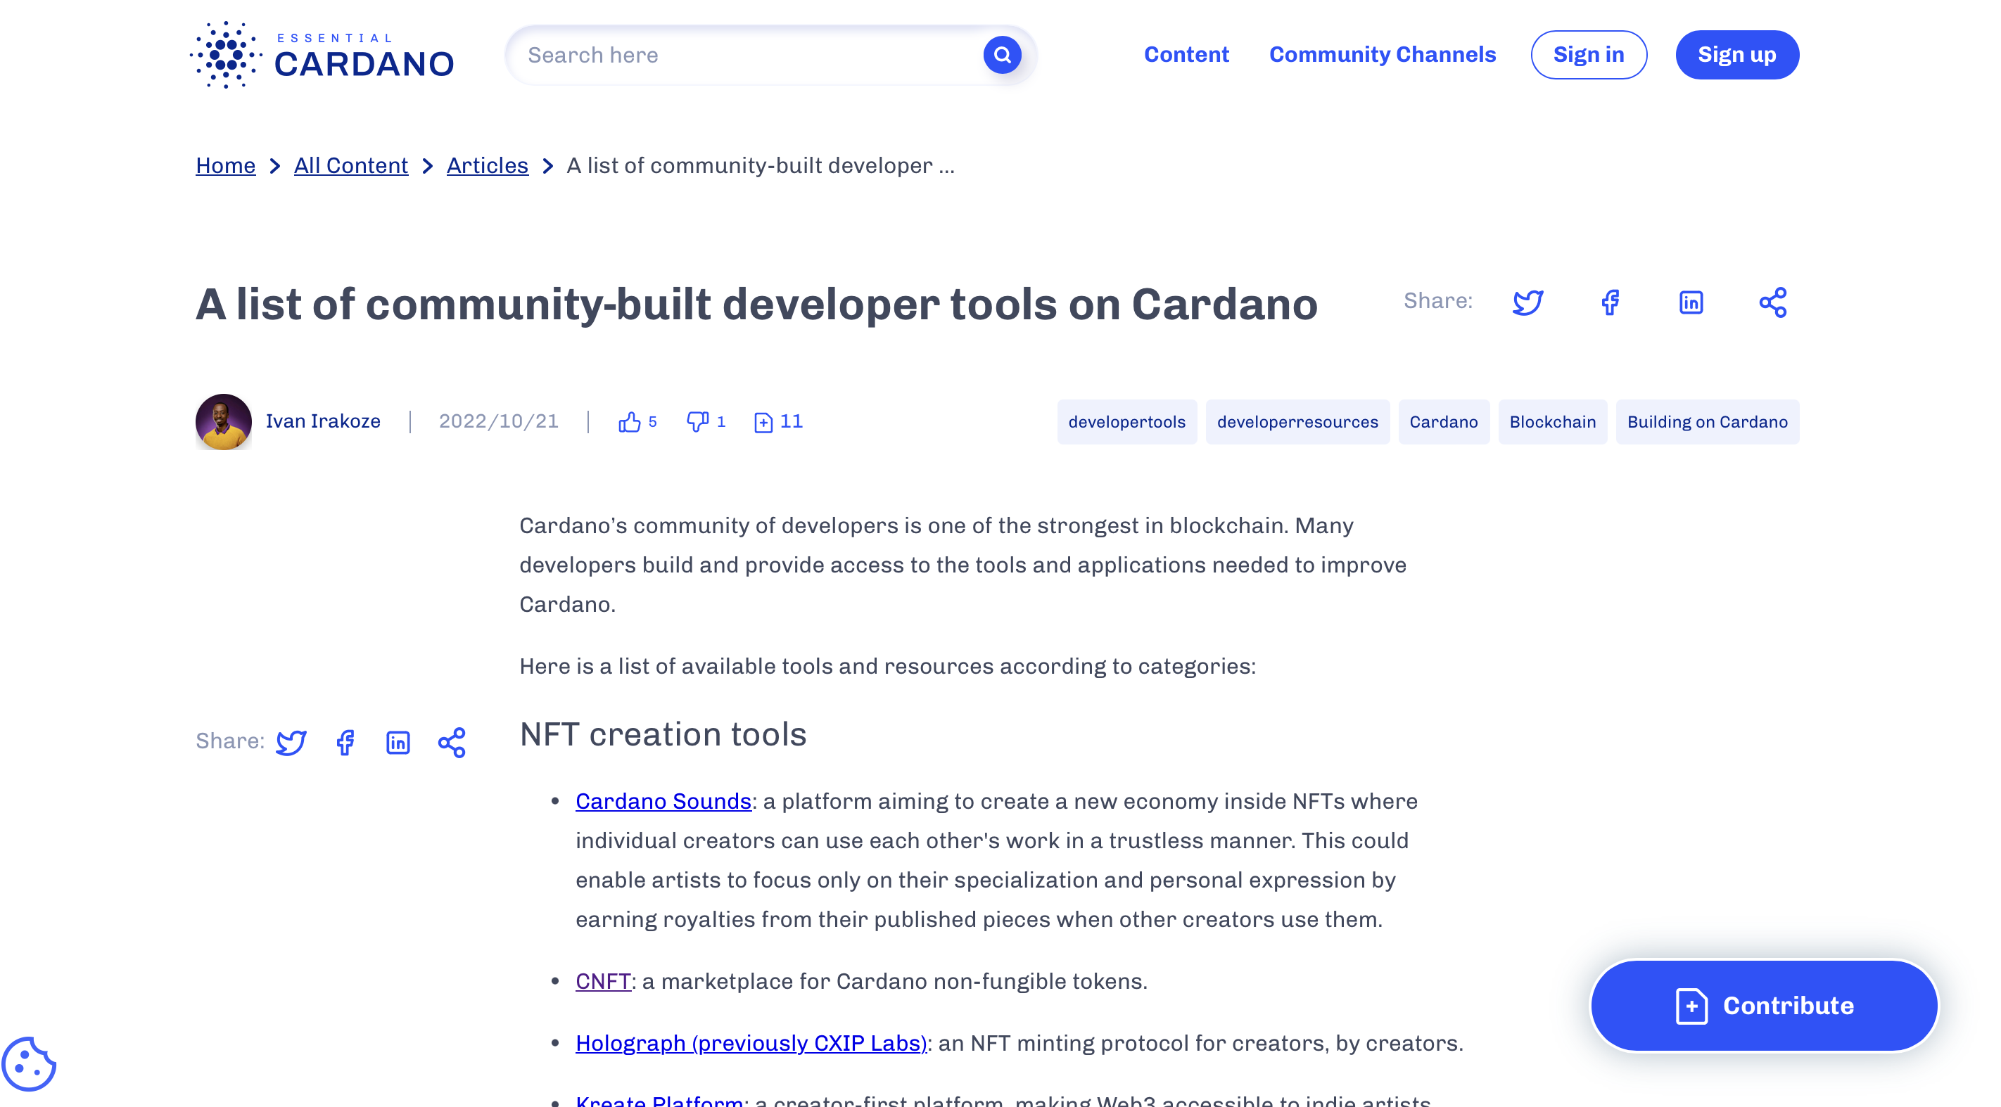The height and width of the screenshot is (1107, 2001).
Task: Click the Essential Cardano logo
Action: (321, 54)
